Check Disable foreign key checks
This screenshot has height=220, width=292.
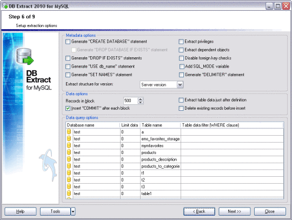181,58
